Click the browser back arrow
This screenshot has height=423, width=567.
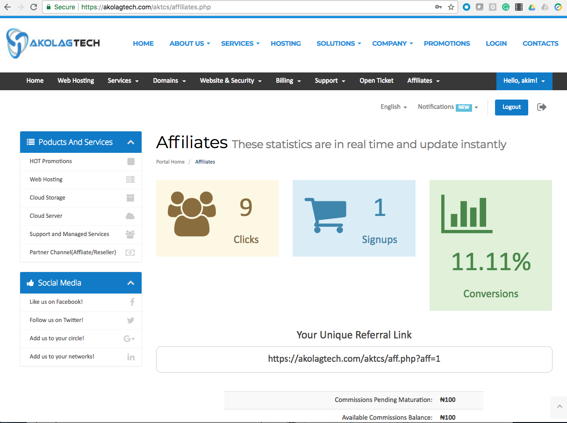(7, 7)
